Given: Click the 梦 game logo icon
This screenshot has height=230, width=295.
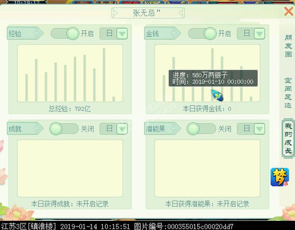Looking at the screenshot, I should (280, 177).
